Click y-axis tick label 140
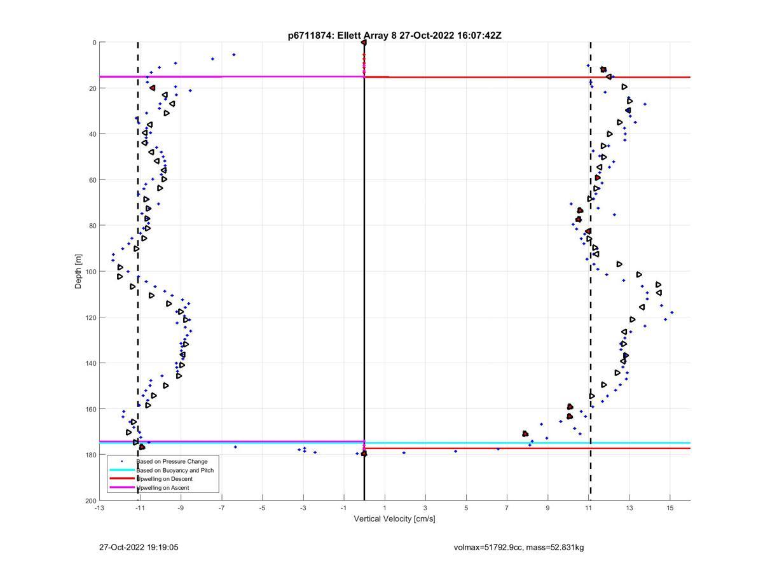Viewport: 763px width, 563px height. coord(90,363)
